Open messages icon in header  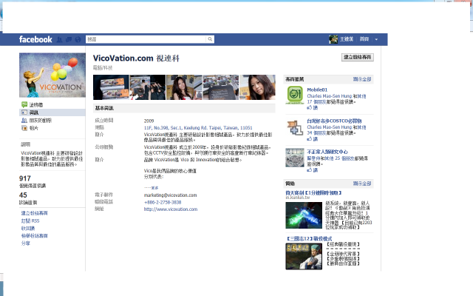[69, 39]
